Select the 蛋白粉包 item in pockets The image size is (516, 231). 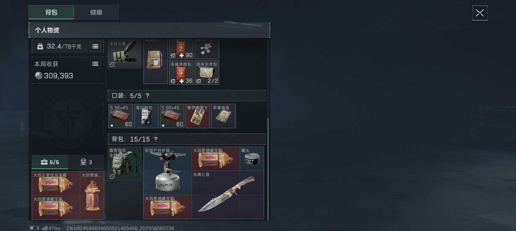pos(147,116)
